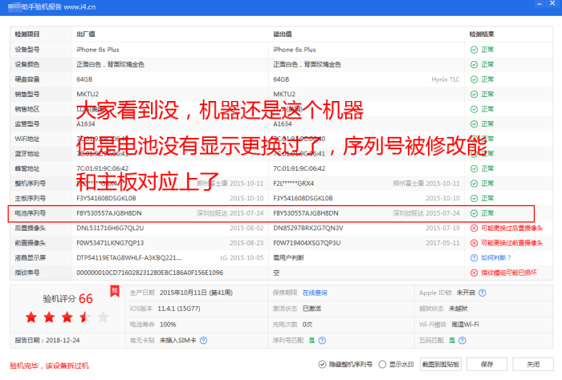Click the red 验 bookmark badge
The width and height of the screenshot is (562, 380).
tap(115, 291)
